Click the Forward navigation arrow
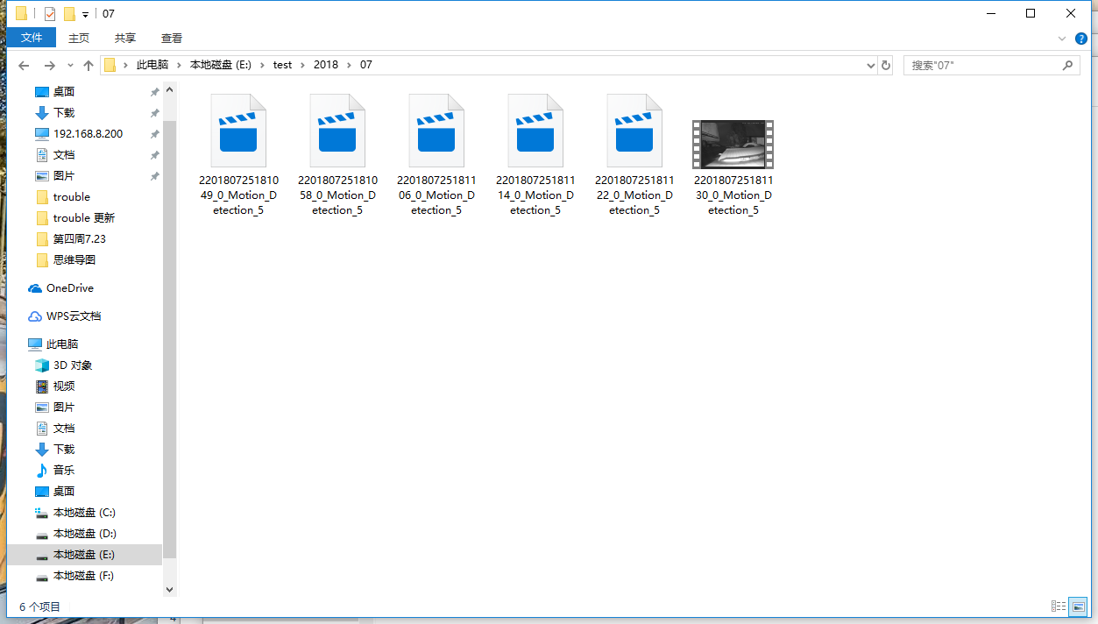The image size is (1098, 624). click(x=49, y=66)
